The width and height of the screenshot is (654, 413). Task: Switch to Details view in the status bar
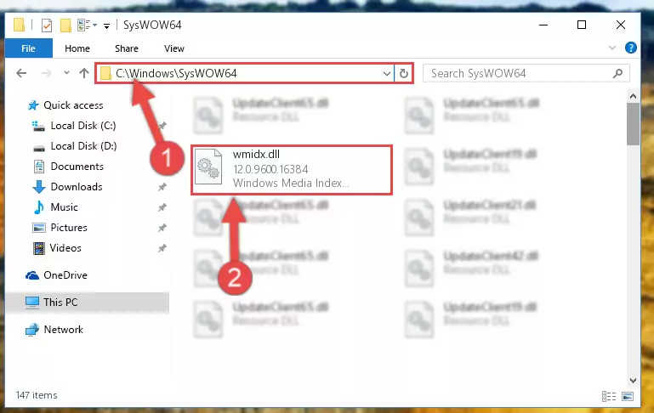coord(609,396)
